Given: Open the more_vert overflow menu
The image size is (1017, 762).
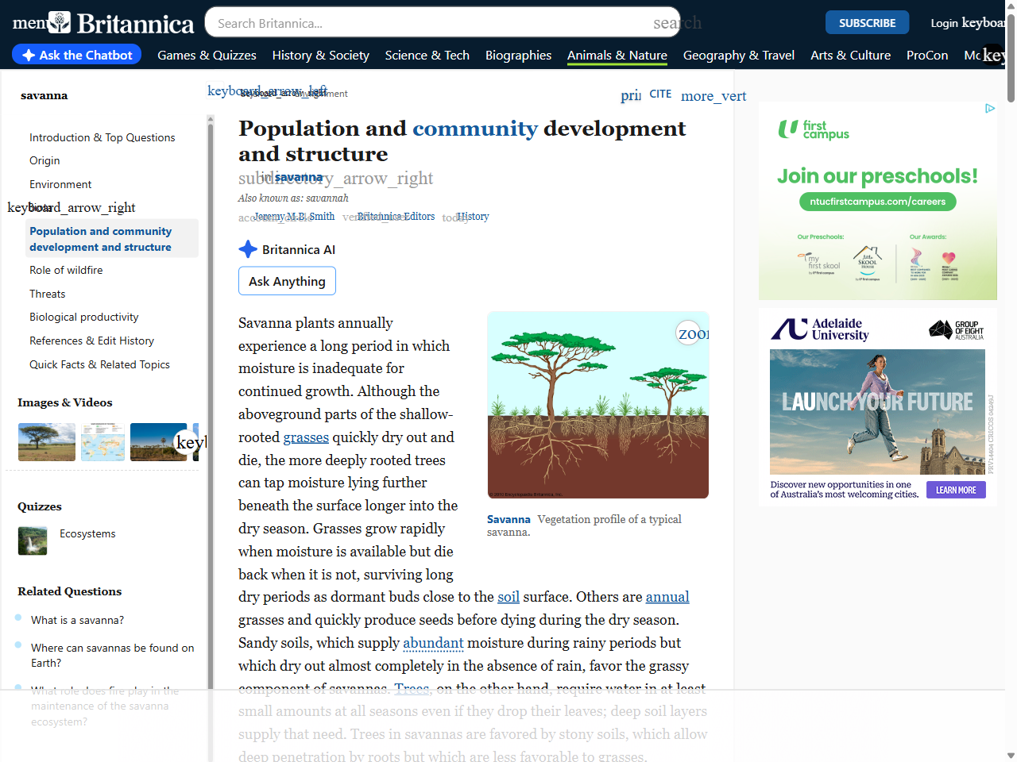Looking at the screenshot, I should click(713, 96).
